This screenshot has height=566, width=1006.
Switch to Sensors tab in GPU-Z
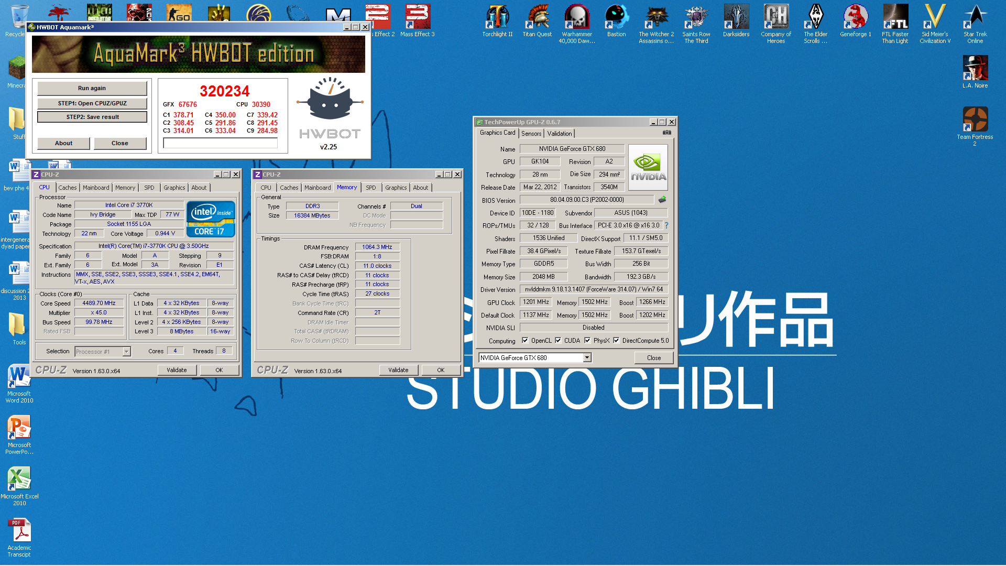tap(531, 134)
